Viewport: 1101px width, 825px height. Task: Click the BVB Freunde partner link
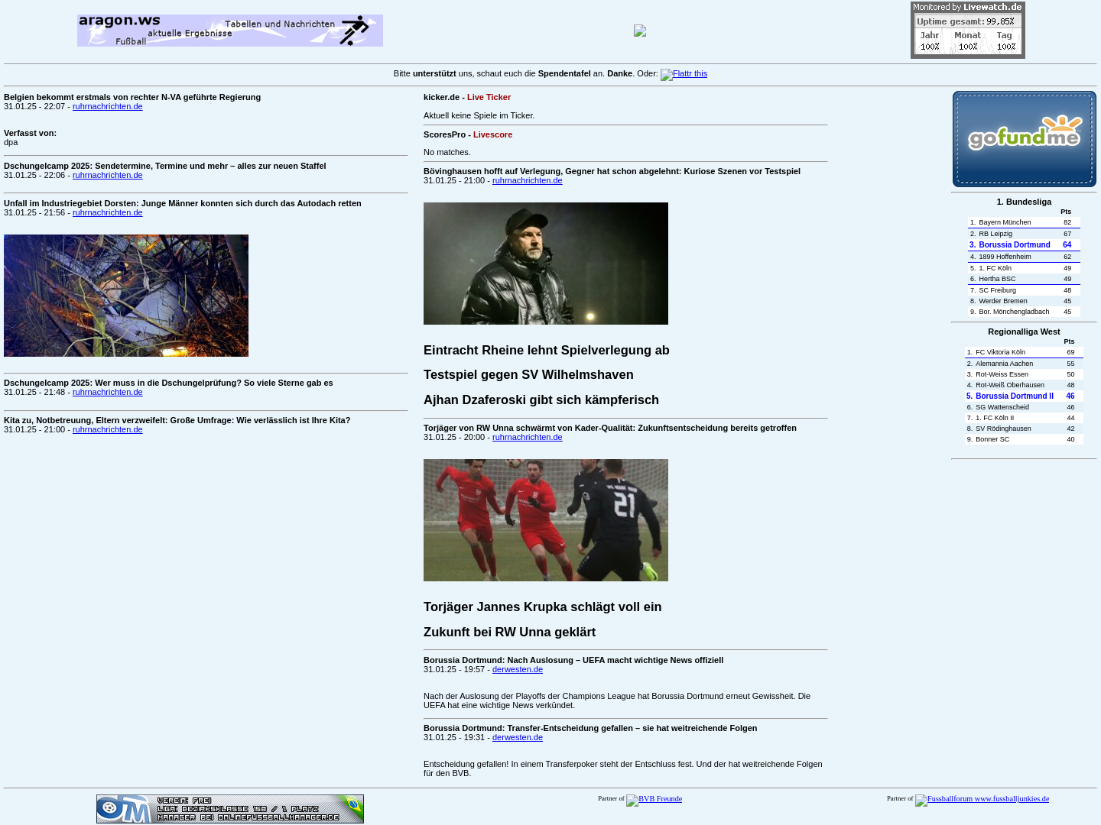(x=654, y=800)
